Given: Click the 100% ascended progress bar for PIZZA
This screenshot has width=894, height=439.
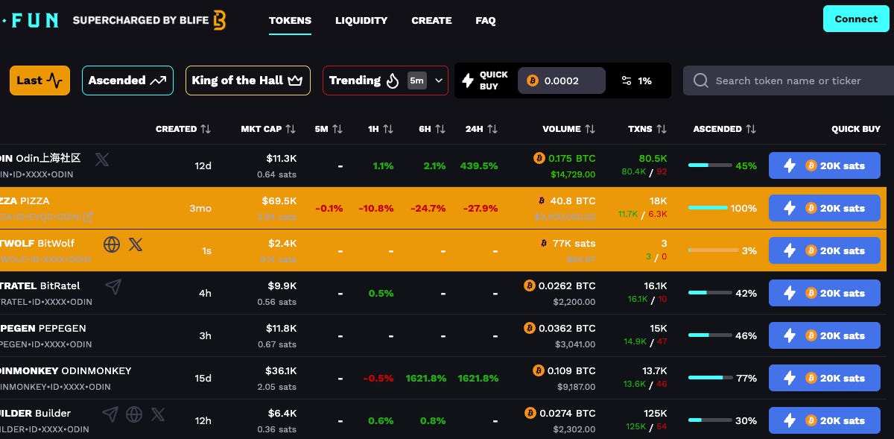Looking at the screenshot, I should pos(708,208).
